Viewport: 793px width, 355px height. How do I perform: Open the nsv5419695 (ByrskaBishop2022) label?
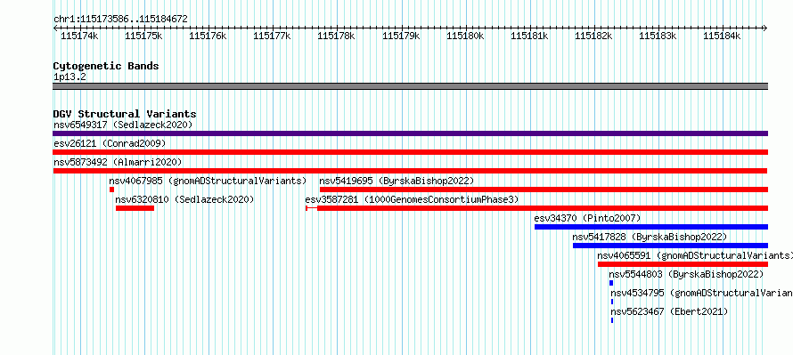pyautogui.click(x=396, y=181)
